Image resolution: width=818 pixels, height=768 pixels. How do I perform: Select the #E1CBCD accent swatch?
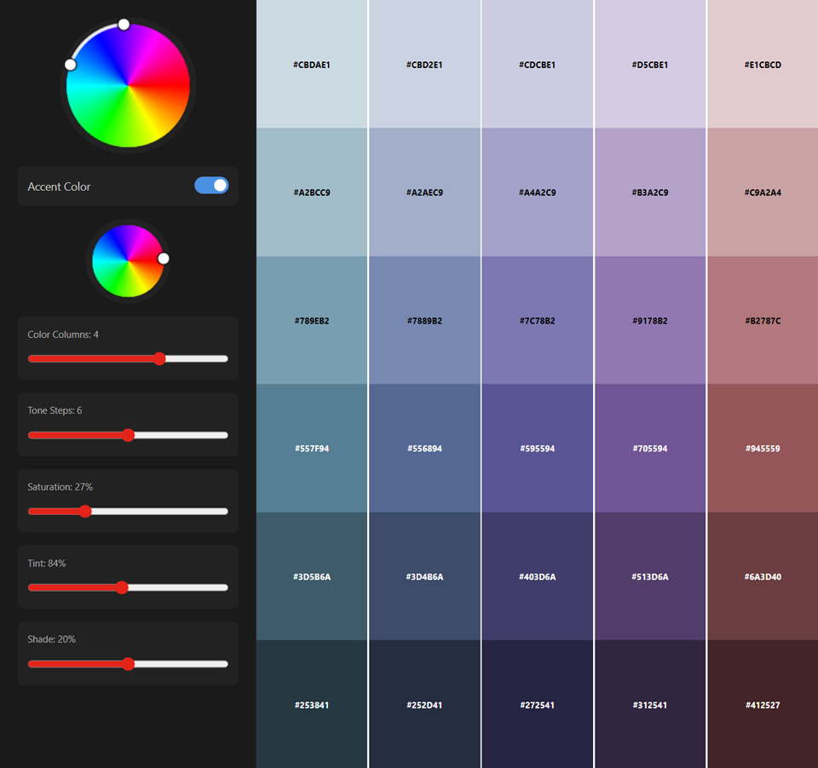click(763, 65)
